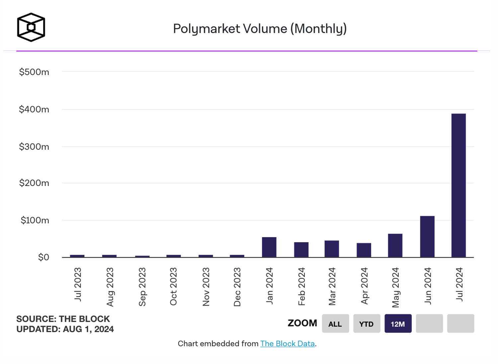Click the May 2024 volume bar

395,245
